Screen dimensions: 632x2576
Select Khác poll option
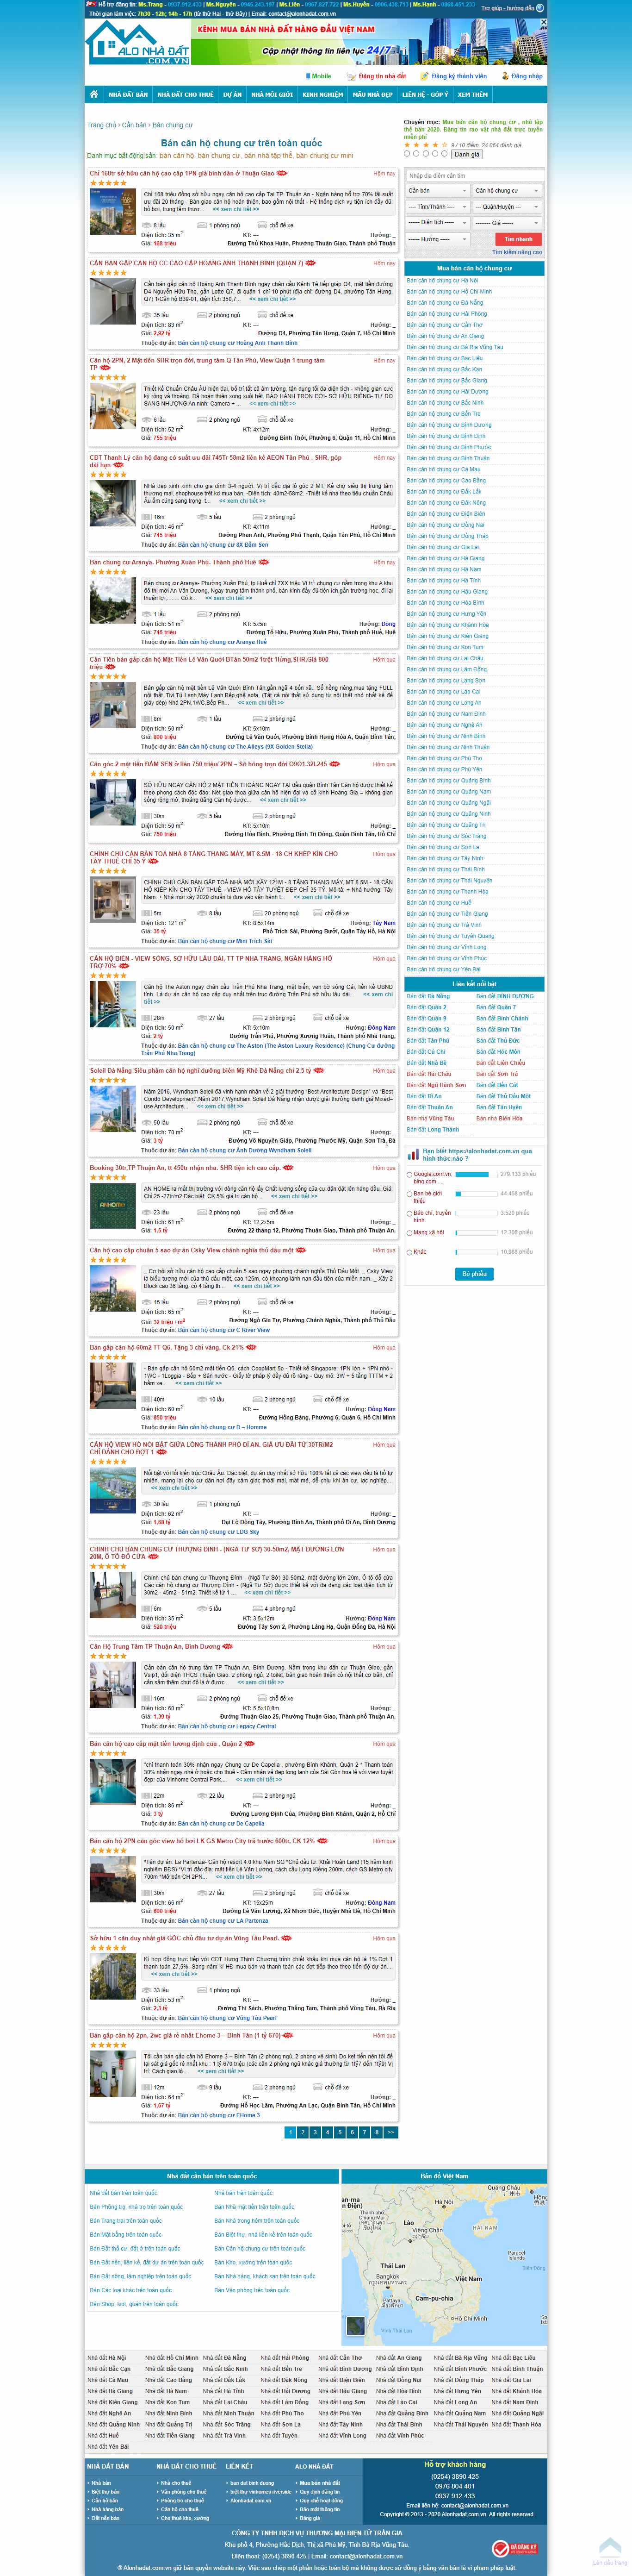pyautogui.click(x=410, y=1251)
